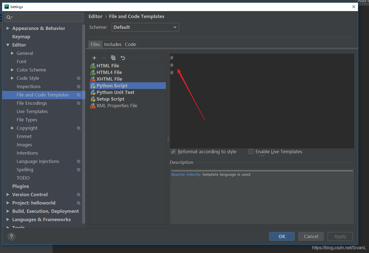Open TODO settings
The width and height of the screenshot is (369, 253).
(x=23, y=178)
